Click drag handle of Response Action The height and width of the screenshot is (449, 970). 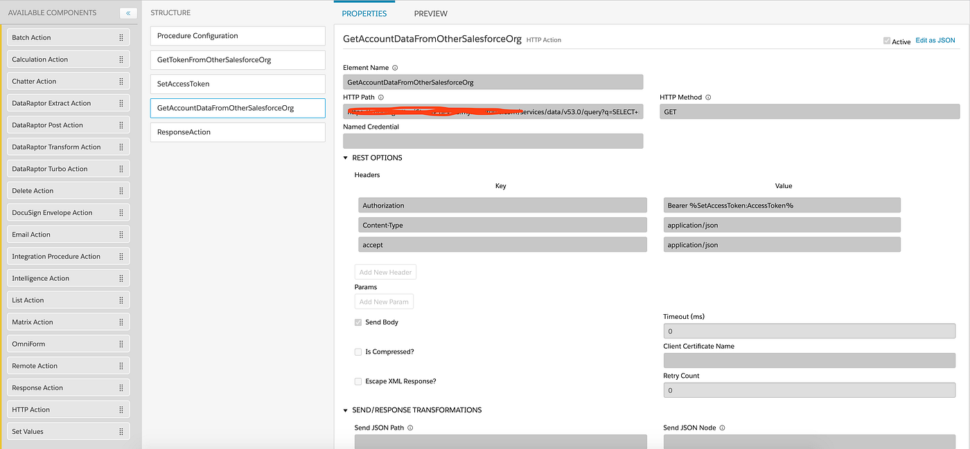[121, 387]
